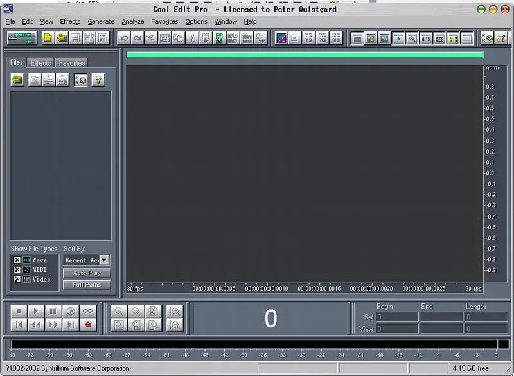Click the Zoom In Vertically icon

point(174,311)
